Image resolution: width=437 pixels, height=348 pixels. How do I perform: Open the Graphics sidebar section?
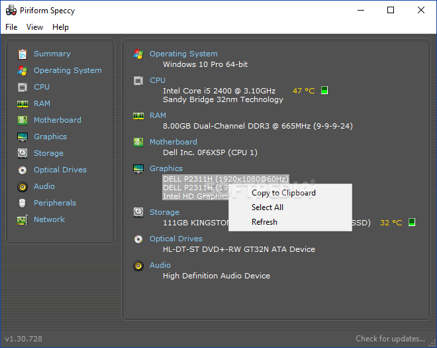pyautogui.click(x=50, y=137)
